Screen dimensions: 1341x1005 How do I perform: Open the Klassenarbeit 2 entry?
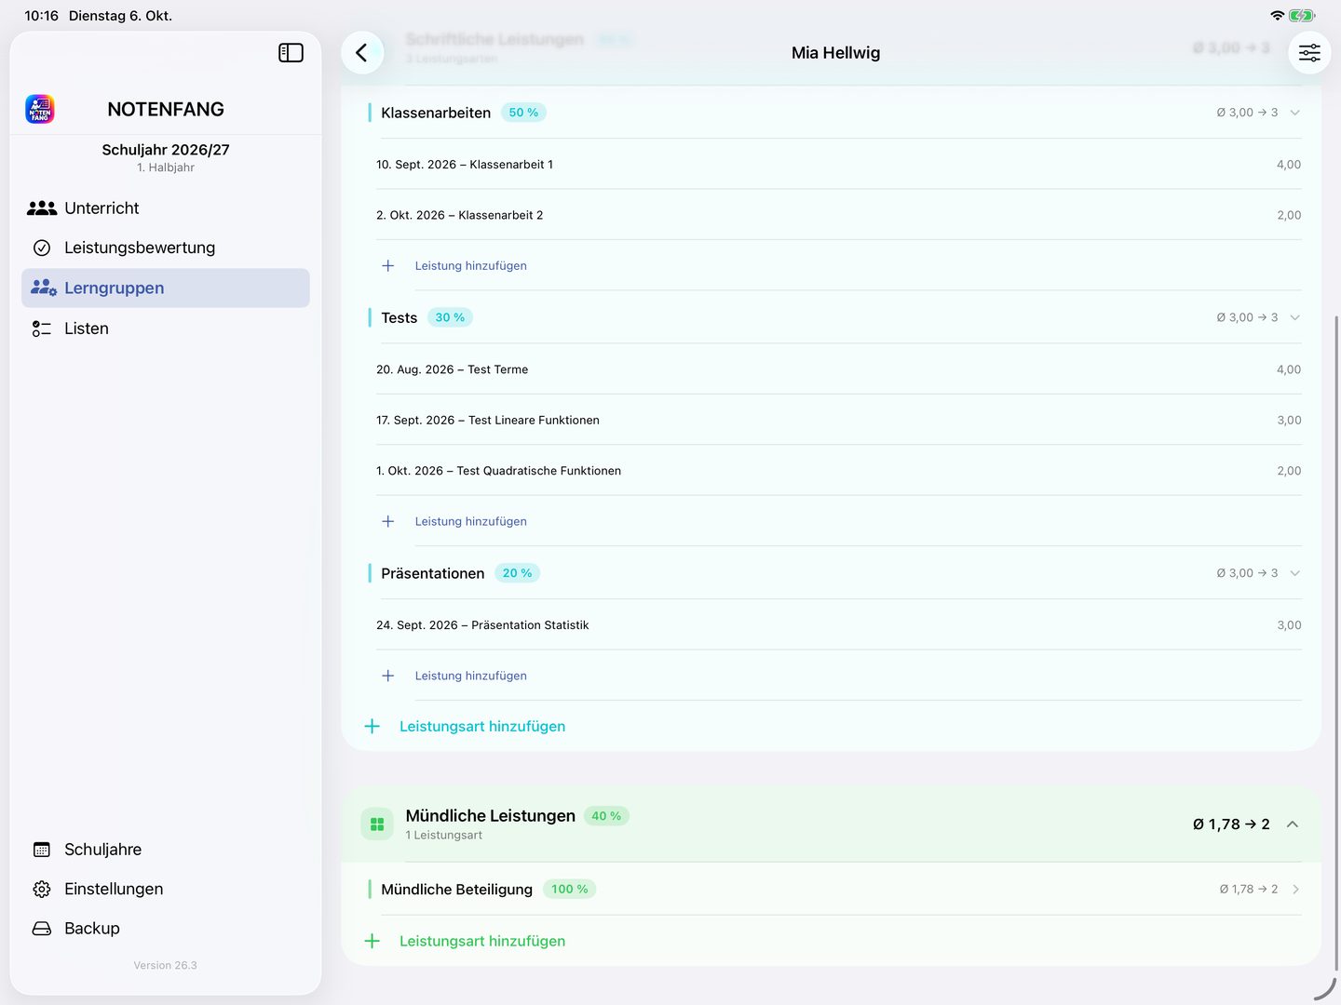pyautogui.click(x=839, y=215)
